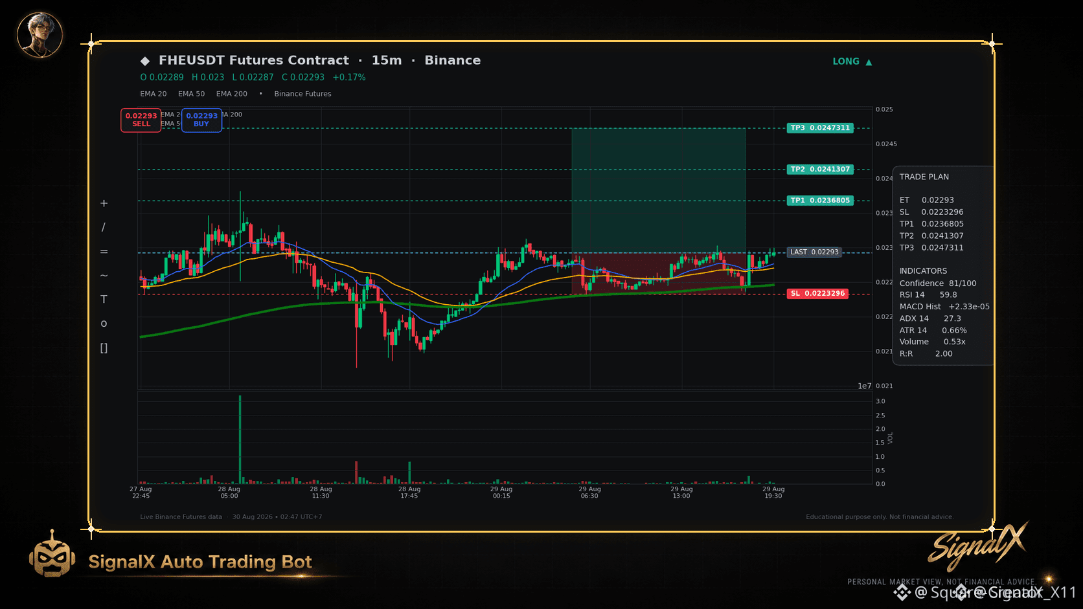
Task: Click the Binance exchange label in title
Action: 453,60
